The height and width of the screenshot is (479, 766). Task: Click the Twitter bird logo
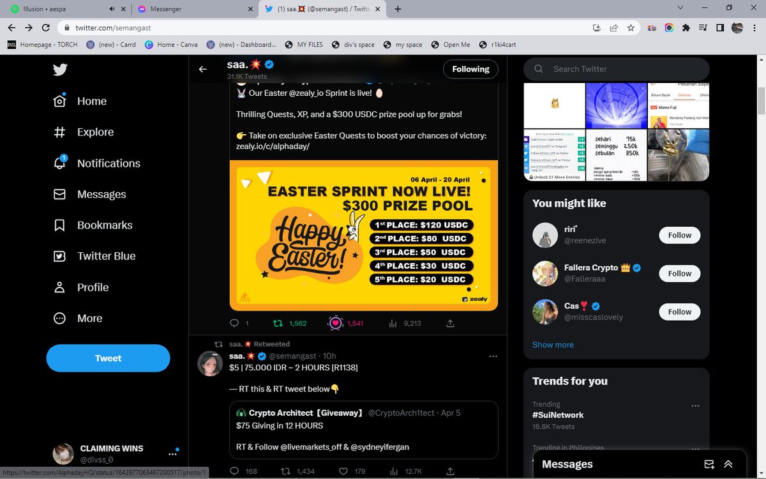(60, 70)
